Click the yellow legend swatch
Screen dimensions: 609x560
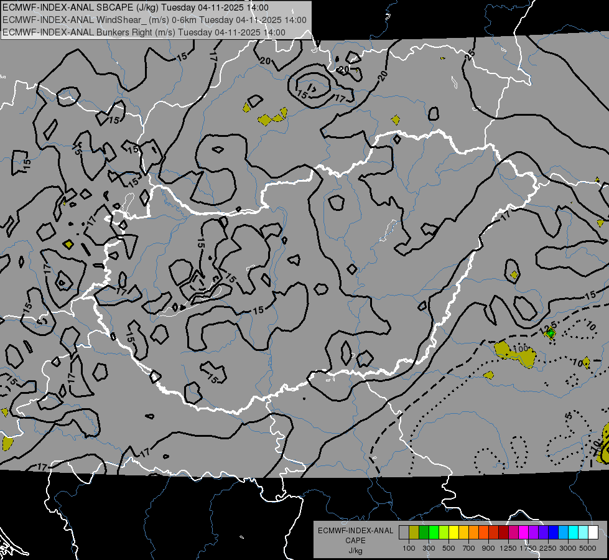453,532
